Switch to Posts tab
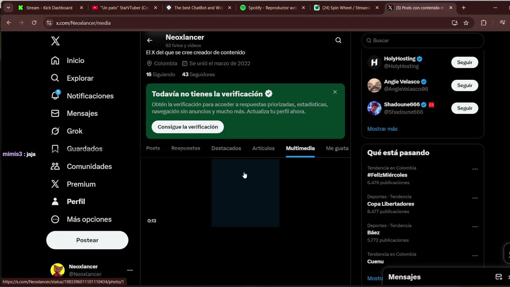The width and height of the screenshot is (510, 287). pos(153,148)
